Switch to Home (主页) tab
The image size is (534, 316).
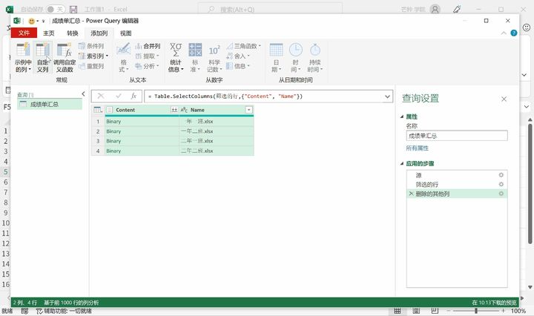pyautogui.click(x=49, y=33)
